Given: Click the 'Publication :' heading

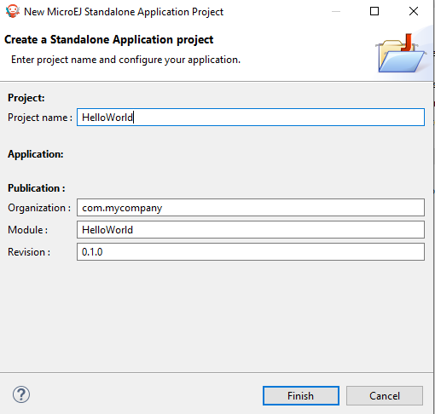Looking at the screenshot, I should click(37, 188).
